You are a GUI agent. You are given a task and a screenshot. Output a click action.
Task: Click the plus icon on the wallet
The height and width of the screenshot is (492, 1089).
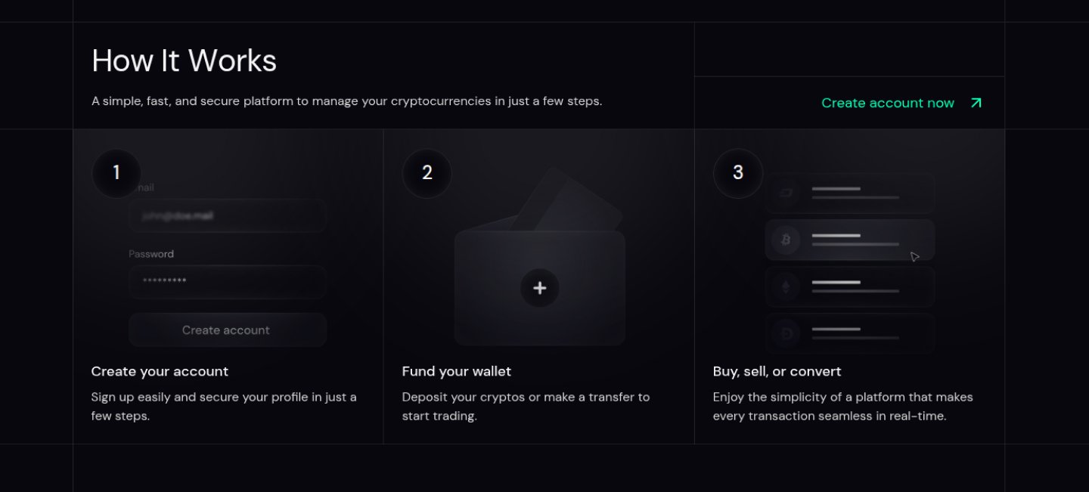coord(540,288)
